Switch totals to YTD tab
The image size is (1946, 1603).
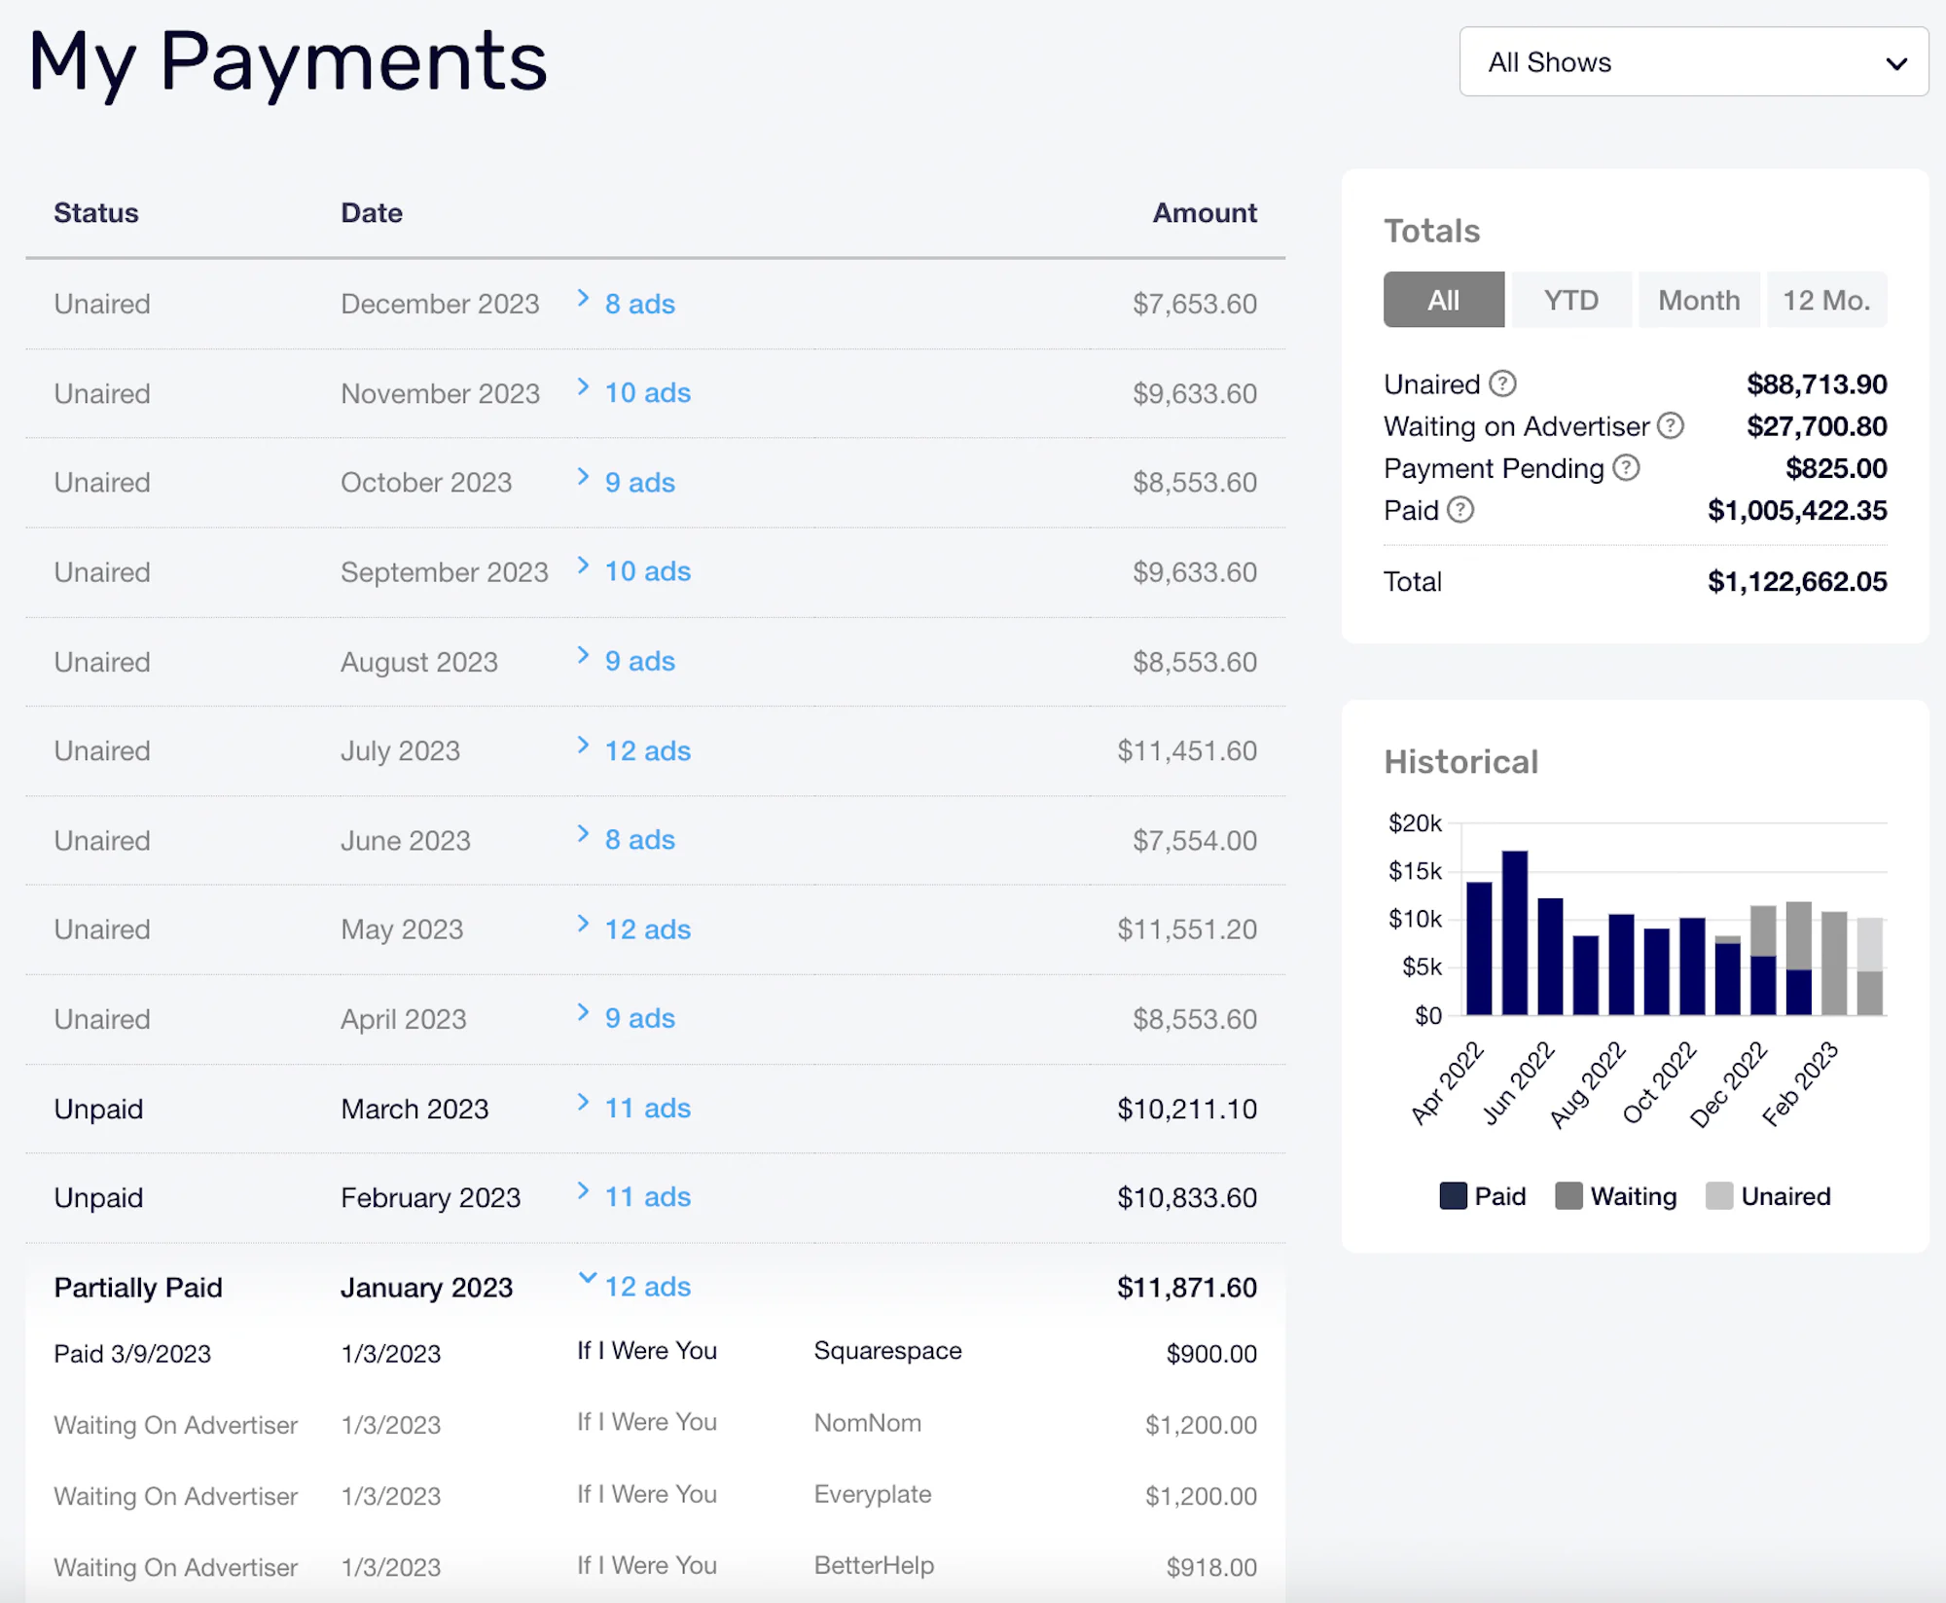[x=1571, y=300]
